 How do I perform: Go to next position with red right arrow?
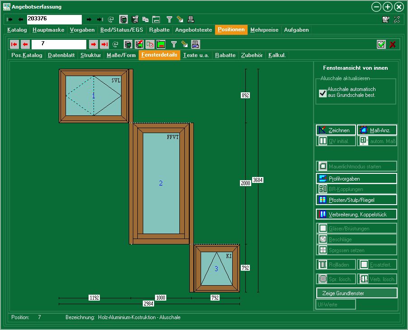[x=94, y=44]
